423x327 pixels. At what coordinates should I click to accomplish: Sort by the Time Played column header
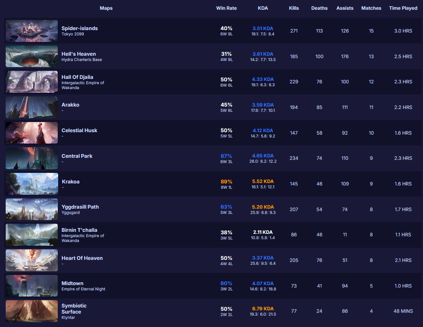click(x=403, y=8)
